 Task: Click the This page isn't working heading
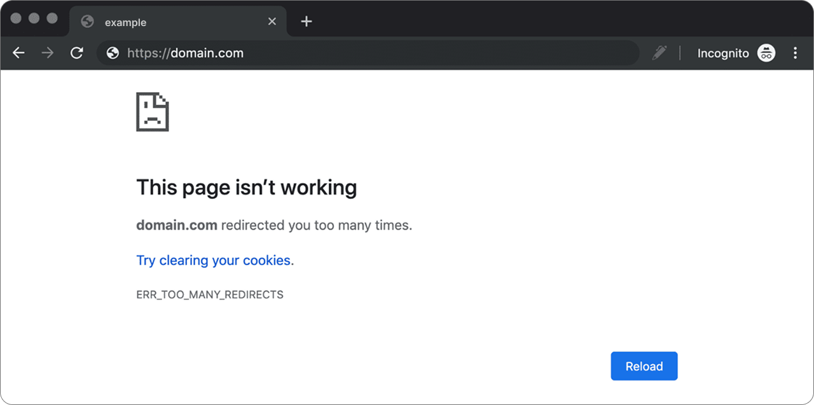tap(247, 188)
